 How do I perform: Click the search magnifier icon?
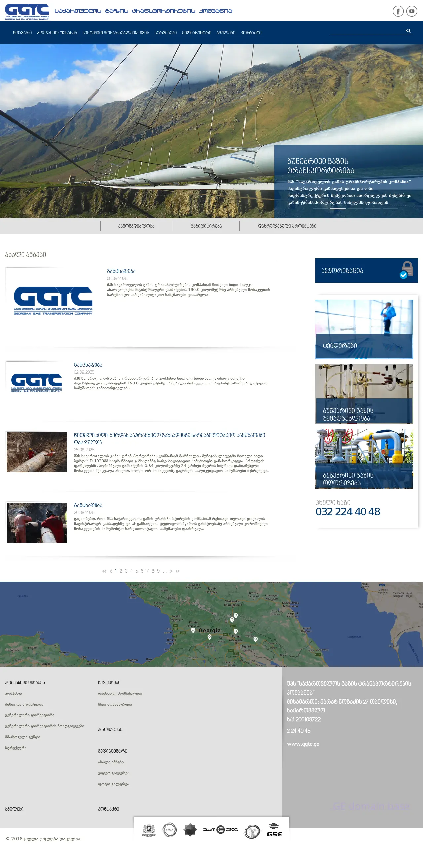coord(408,31)
